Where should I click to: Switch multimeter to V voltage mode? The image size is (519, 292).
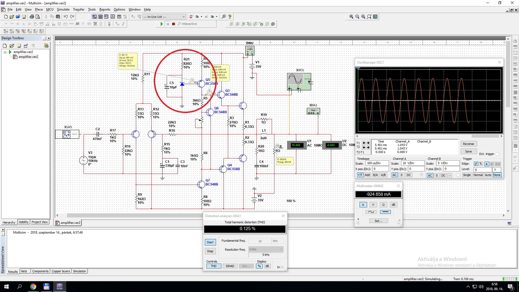click(x=373, y=204)
